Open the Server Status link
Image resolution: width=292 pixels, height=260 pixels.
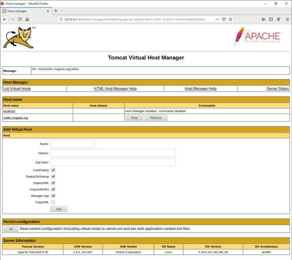pyautogui.click(x=277, y=89)
